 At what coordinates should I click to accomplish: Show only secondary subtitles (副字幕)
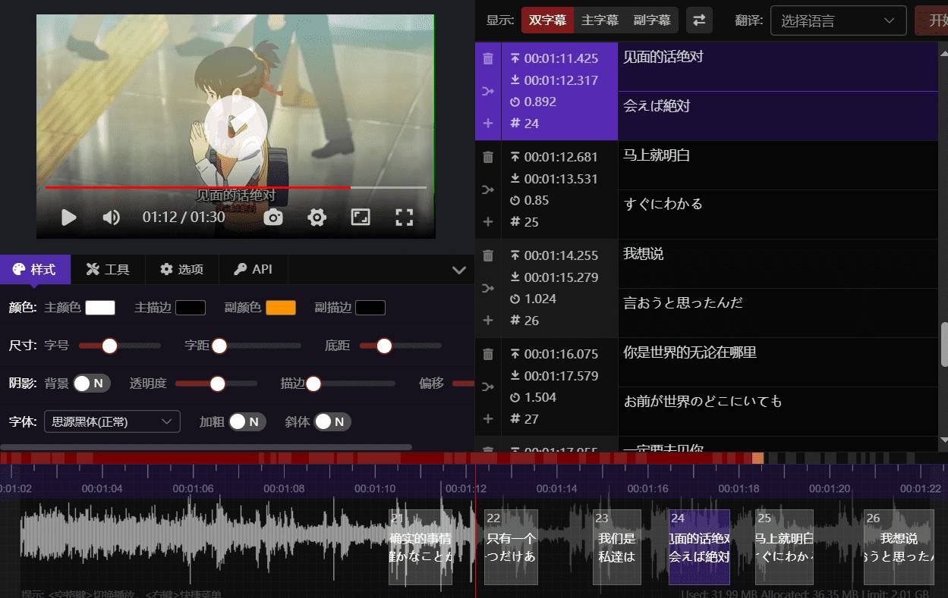[652, 20]
